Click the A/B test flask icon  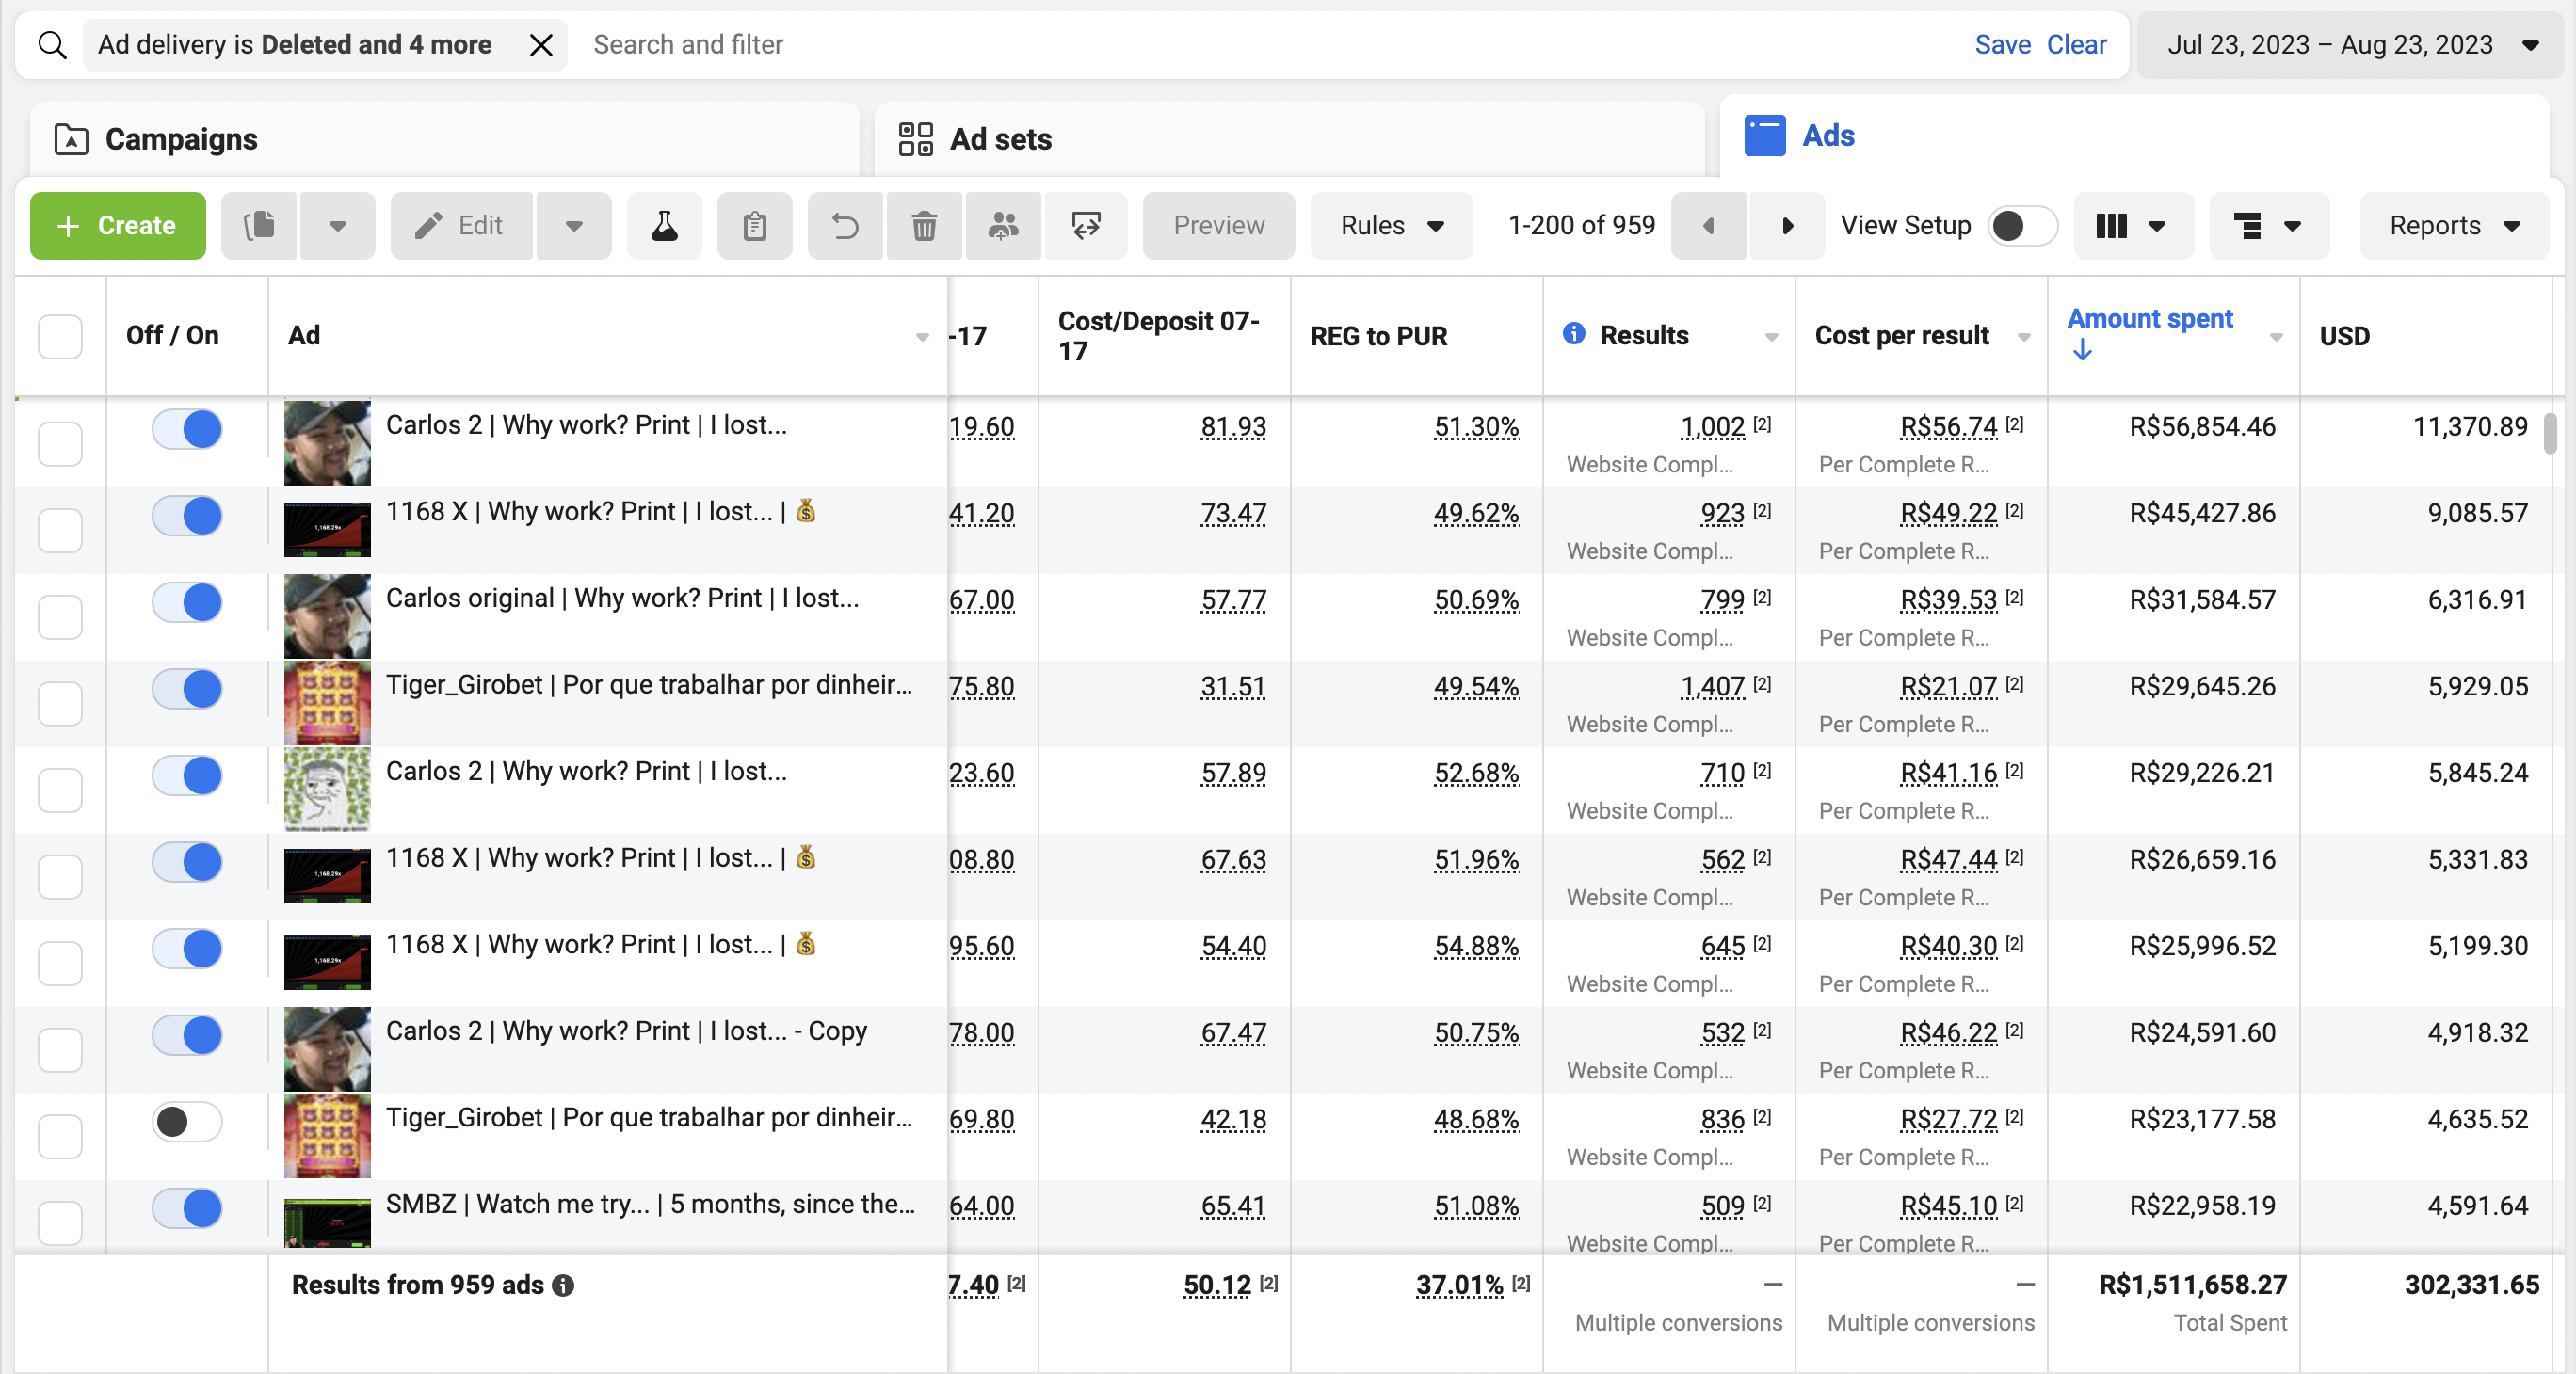pyautogui.click(x=664, y=226)
